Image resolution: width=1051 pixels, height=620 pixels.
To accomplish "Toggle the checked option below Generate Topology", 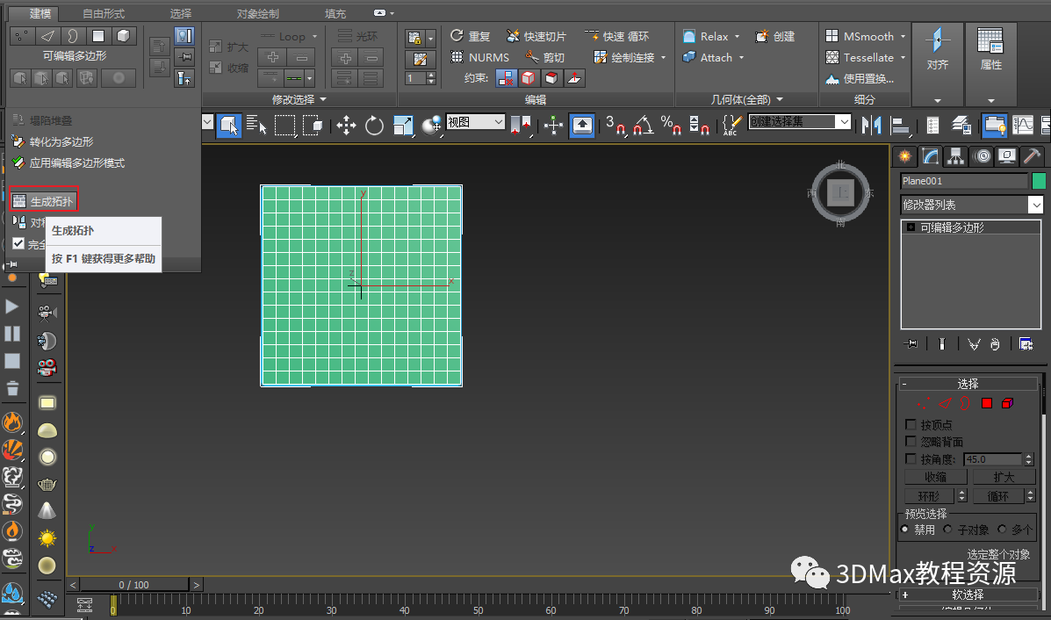I will click(18, 243).
